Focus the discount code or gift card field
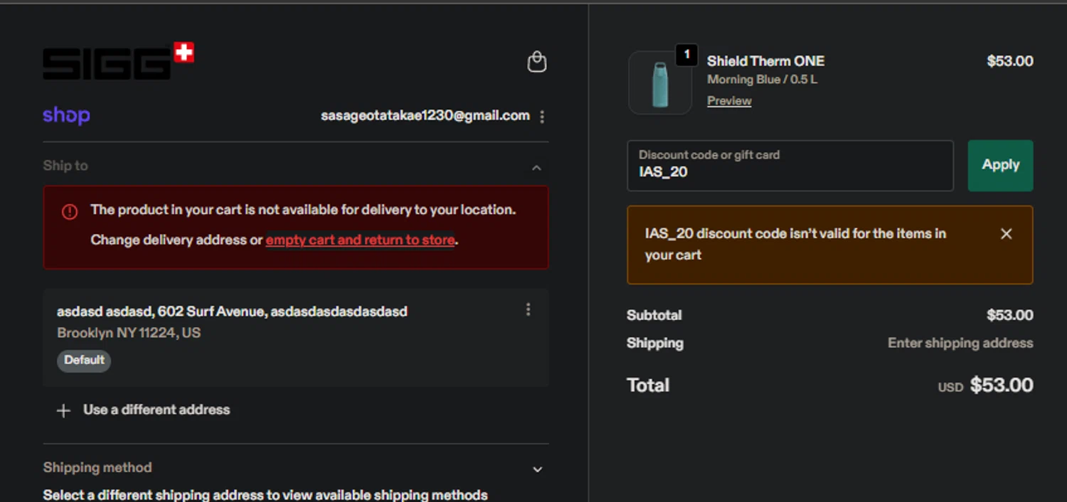The height and width of the screenshot is (502, 1067). pyautogui.click(x=790, y=166)
